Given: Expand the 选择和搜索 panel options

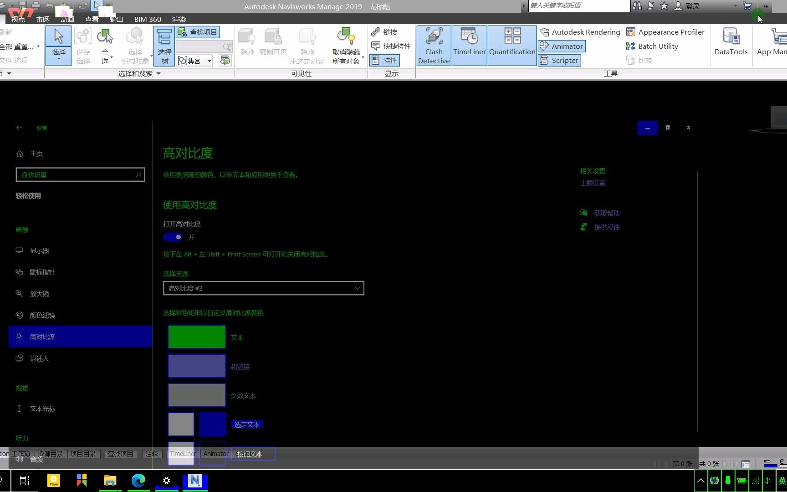Looking at the screenshot, I should [x=158, y=73].
